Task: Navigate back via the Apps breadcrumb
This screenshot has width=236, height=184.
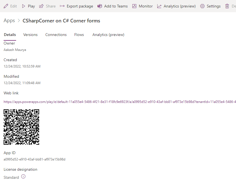Action: [x=9, y=20]
